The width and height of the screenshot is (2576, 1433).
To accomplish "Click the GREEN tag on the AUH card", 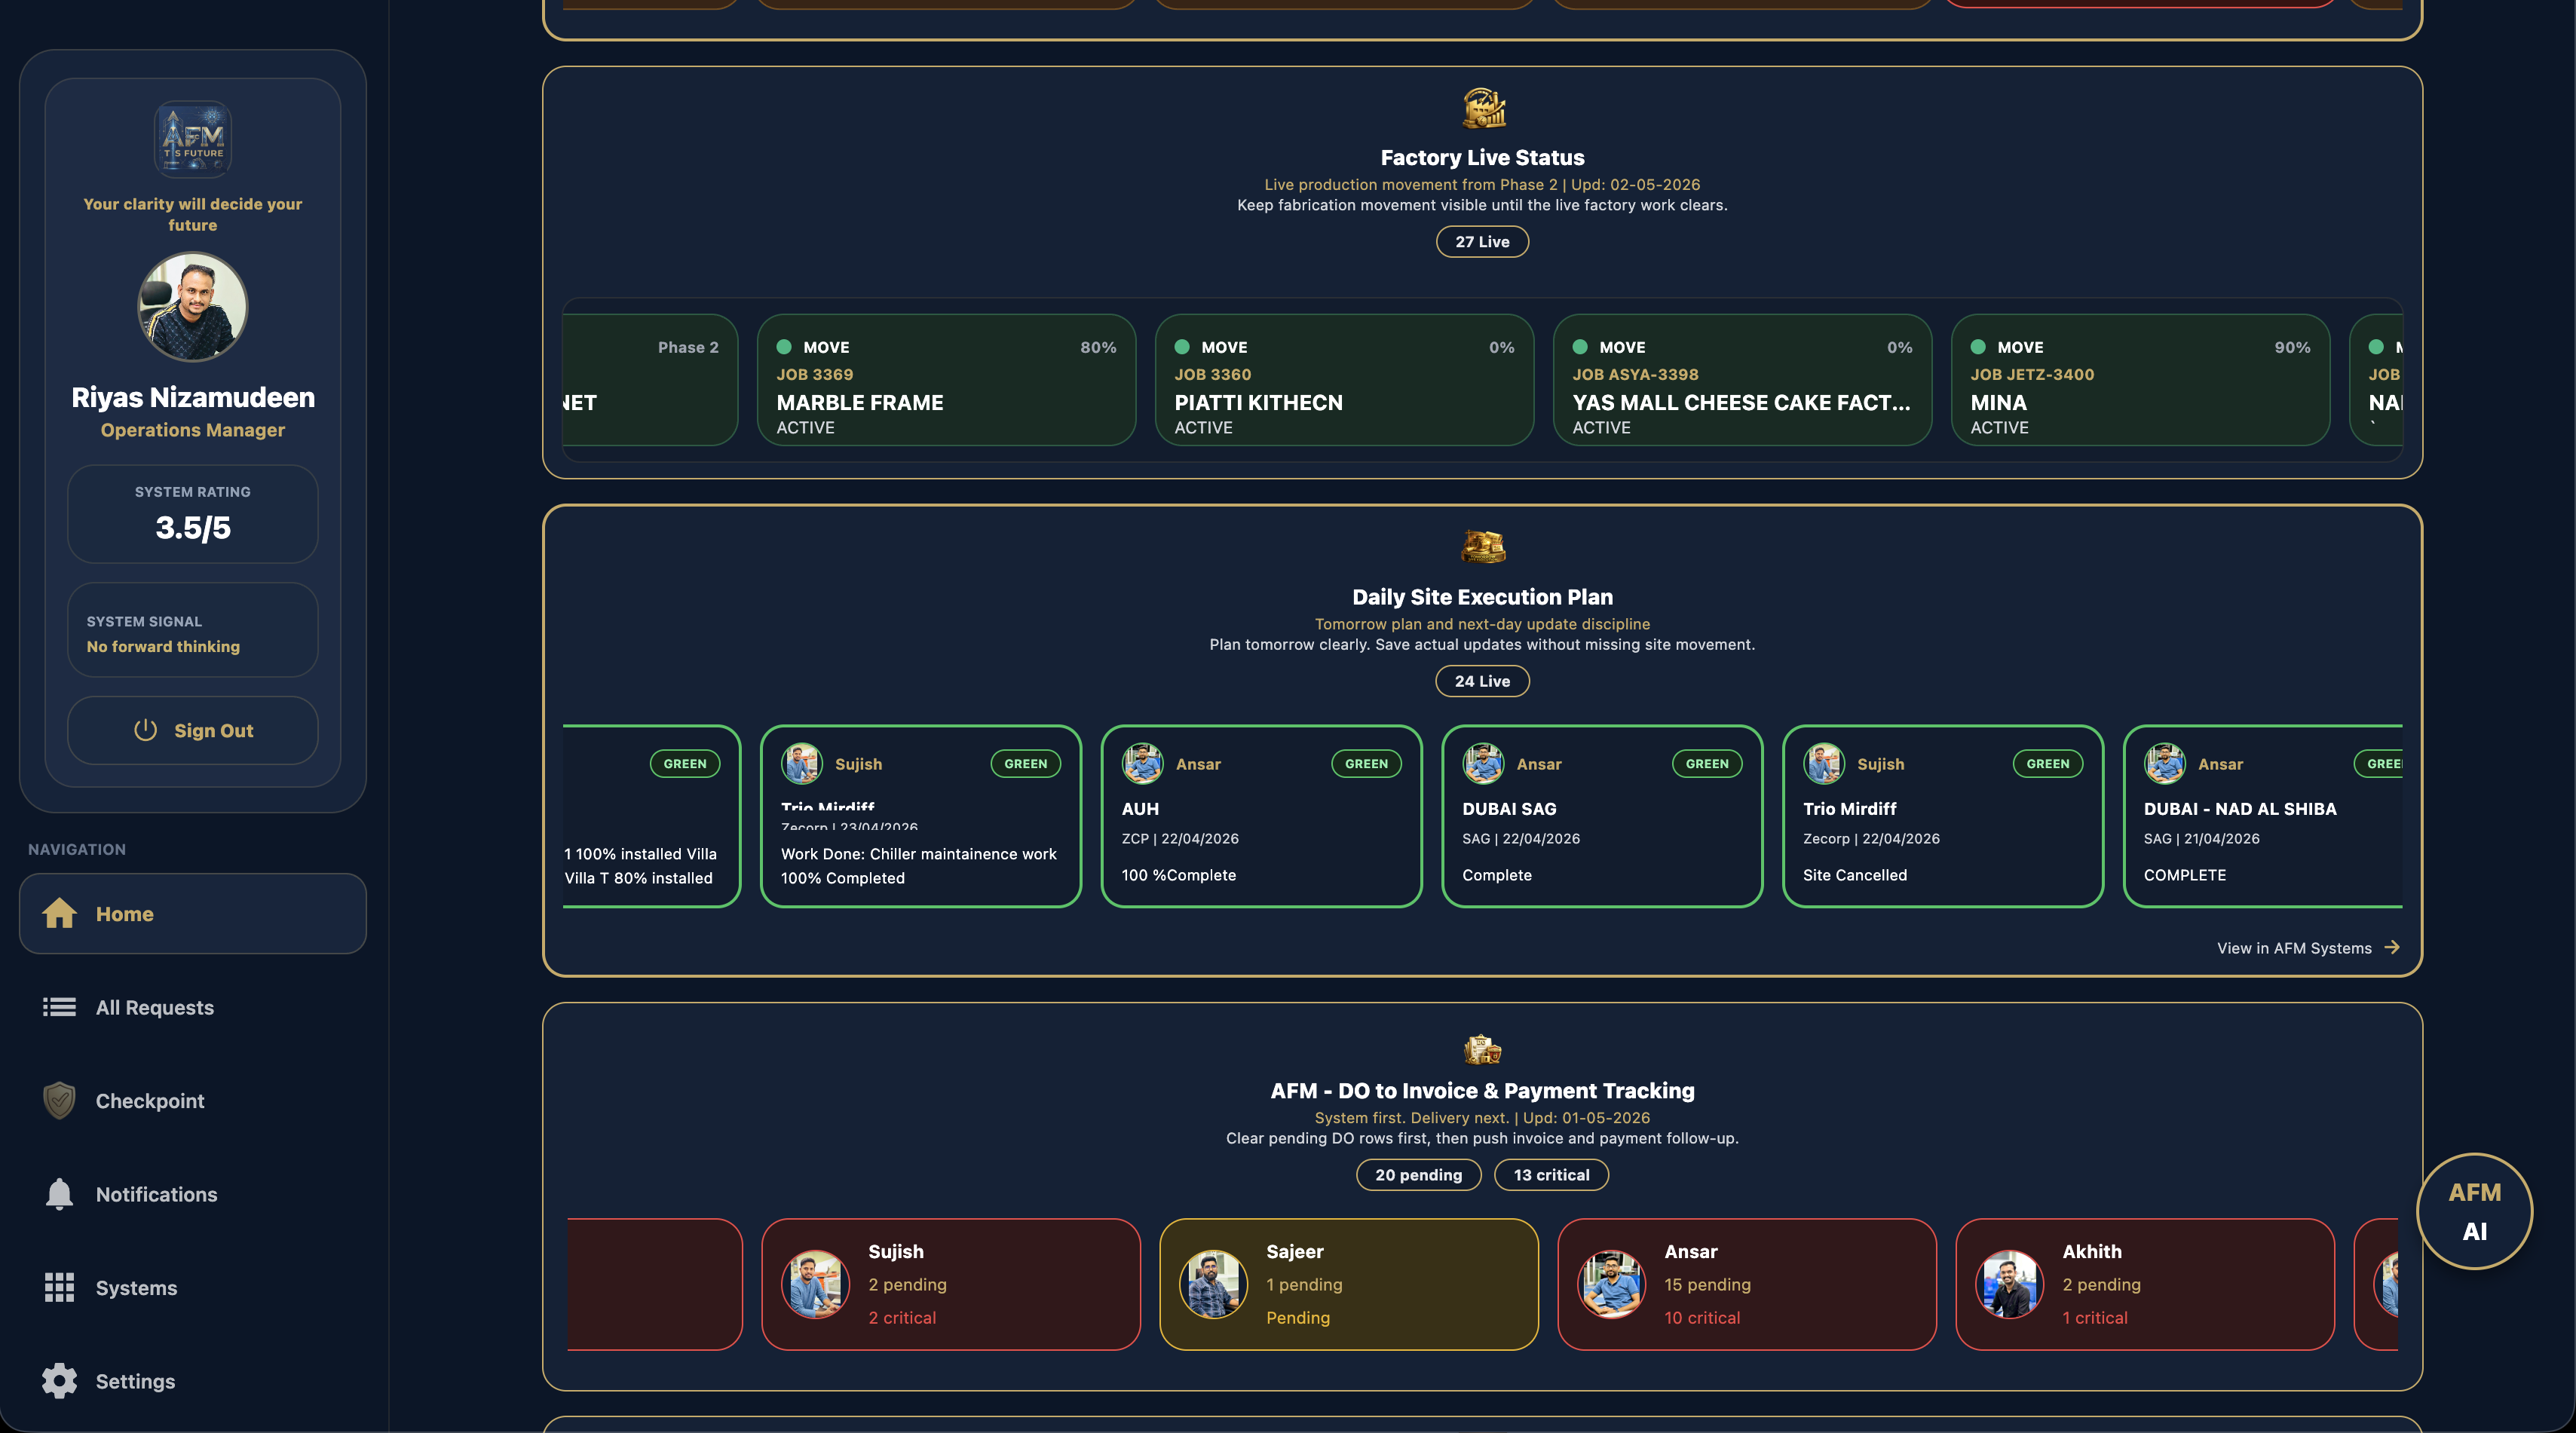I will point(1366,763).
